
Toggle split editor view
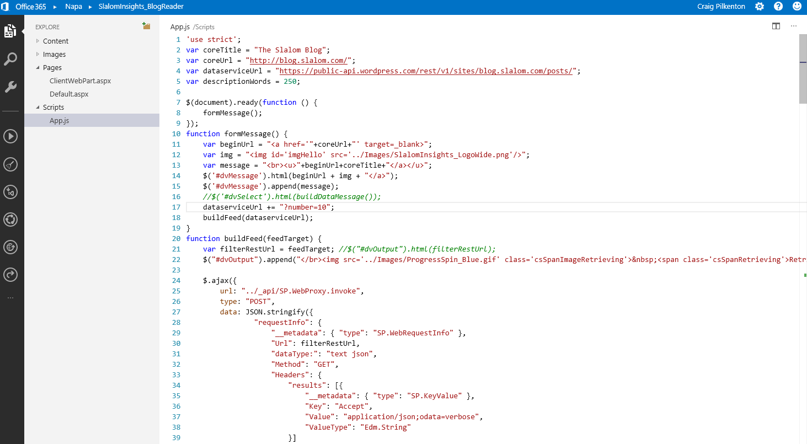point(776,26)
